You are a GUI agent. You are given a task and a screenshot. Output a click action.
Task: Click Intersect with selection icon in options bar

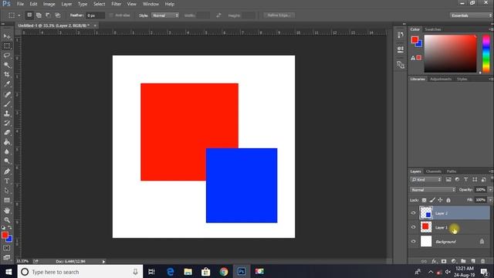(58, 15)
